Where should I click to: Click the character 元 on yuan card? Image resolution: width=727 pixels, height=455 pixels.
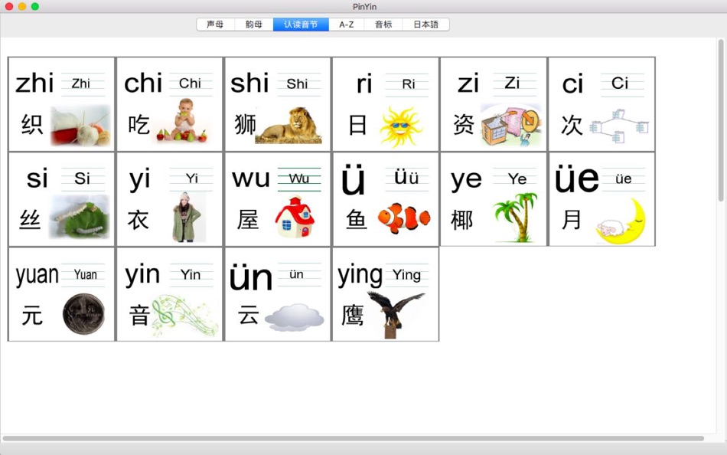click(32, 316)
